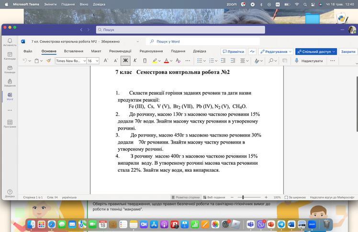Switch to the Подання ribbon tab
The height and width of the screenshot is (232, 358).
pos(178,51)
